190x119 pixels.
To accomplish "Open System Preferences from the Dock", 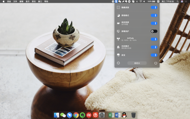I will 102,115.
